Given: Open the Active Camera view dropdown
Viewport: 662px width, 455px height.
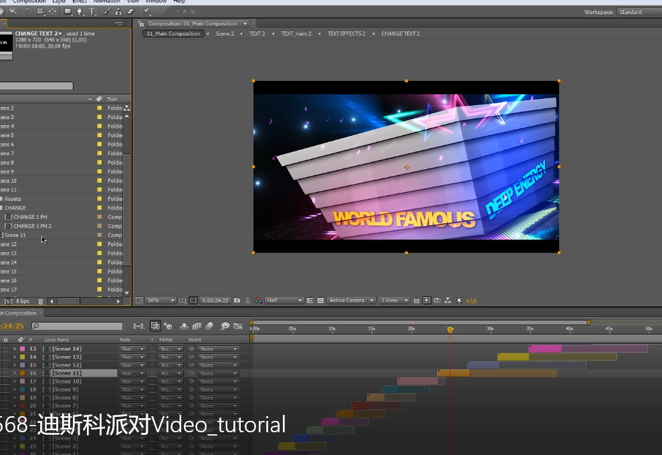Looking at the screenshot, I should pos(351,300).
